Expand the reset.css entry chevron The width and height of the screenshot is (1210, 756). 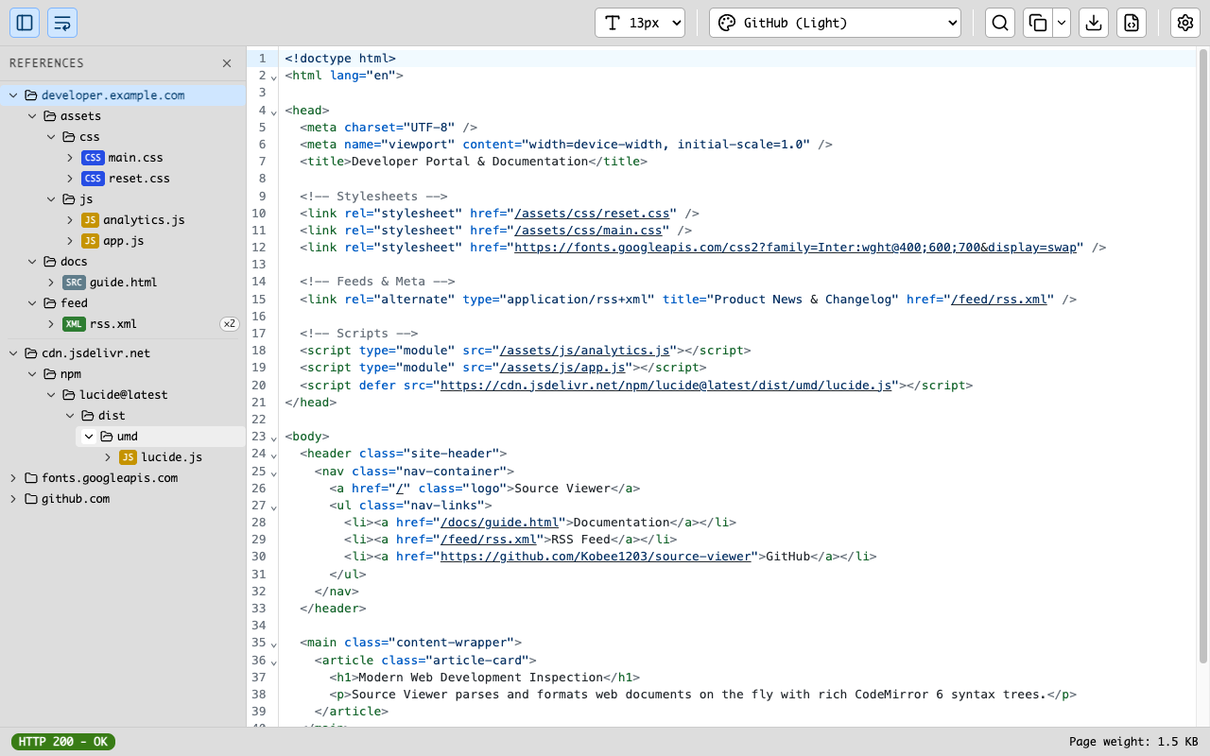pyautogui.click(x=70, y=179)
